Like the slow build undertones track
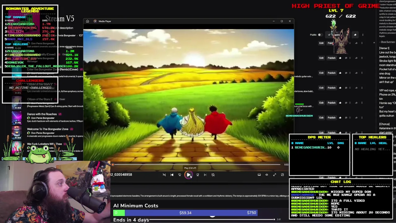Screen dimensions: 396x223 [340, 88]
